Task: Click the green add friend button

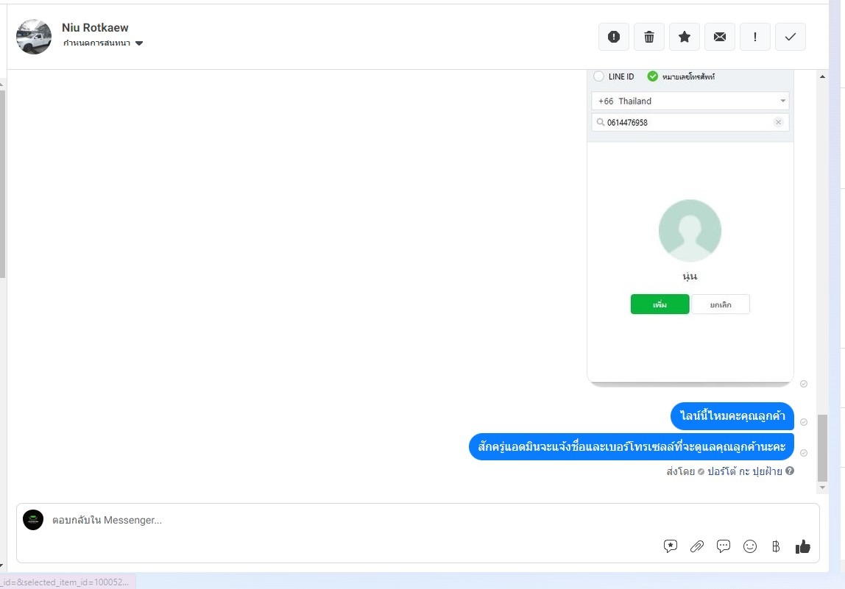Action: click(x=660, y=304)
